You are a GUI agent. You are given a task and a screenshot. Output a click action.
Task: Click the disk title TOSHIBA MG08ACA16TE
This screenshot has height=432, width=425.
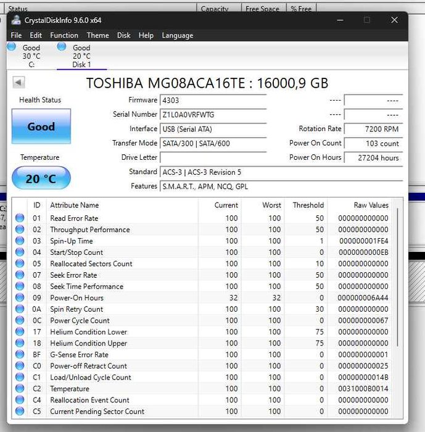pyautogui.click(x=207, y=83)
